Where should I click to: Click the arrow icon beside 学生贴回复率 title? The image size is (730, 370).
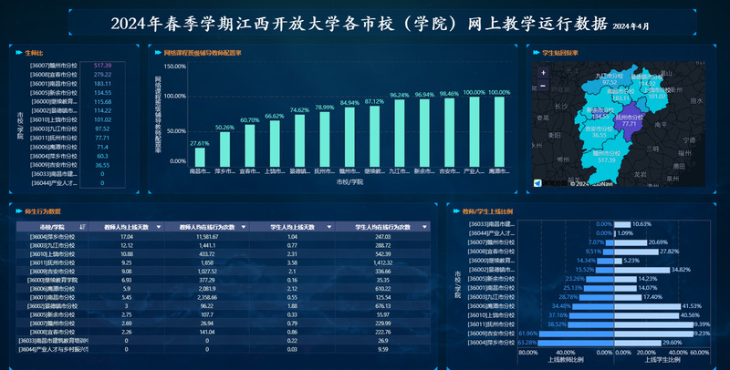[x=537, y=53]
